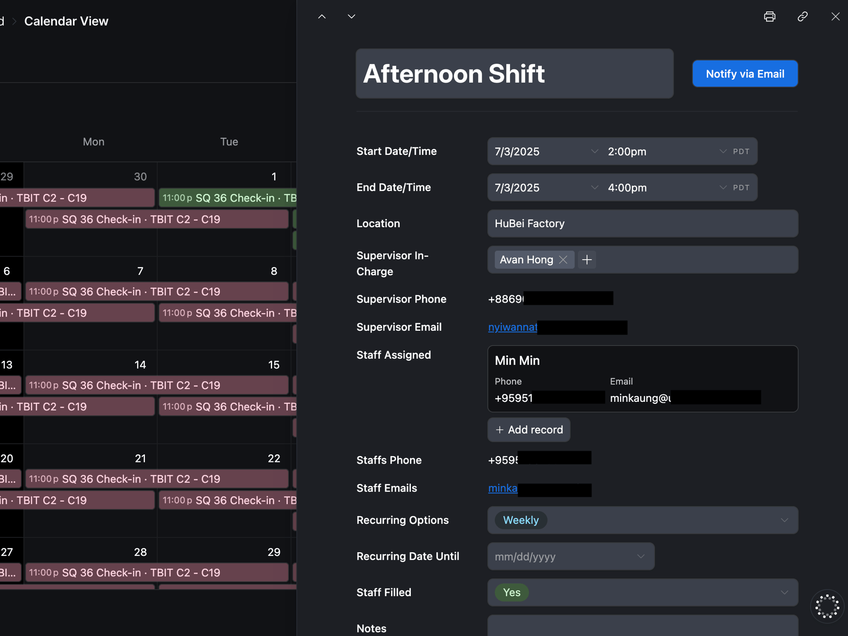Click the Yes tag in Staff Filled
This screenshot has height=636, width=848.
512,592
